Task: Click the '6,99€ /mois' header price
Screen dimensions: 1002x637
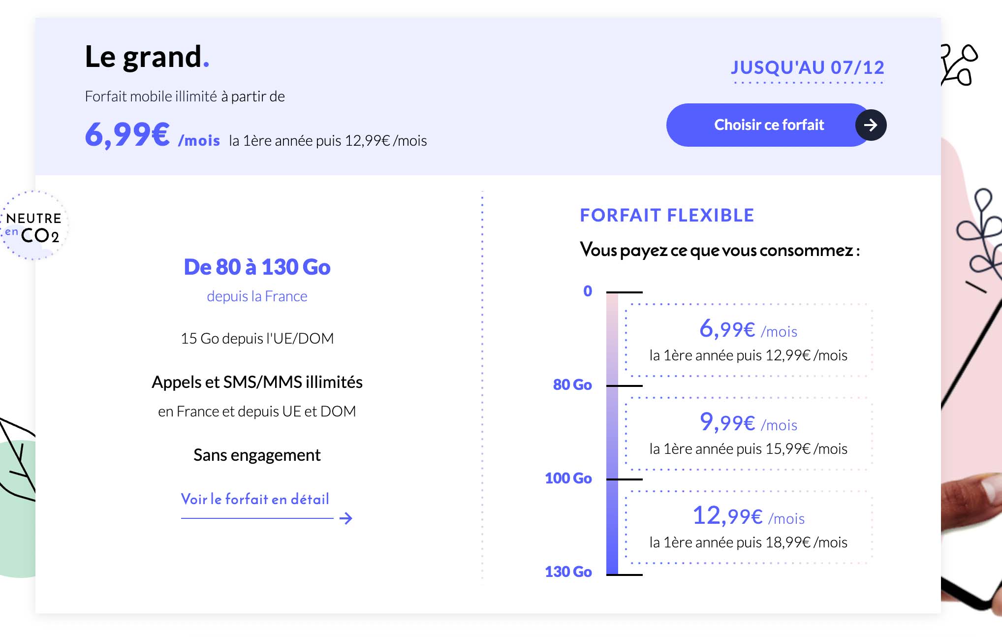Action: click(x=152, y=135)
